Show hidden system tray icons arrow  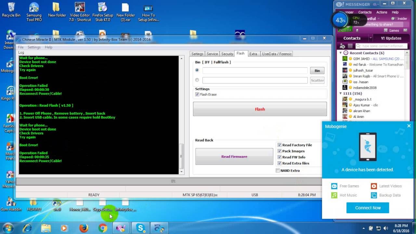click(364, 228)
